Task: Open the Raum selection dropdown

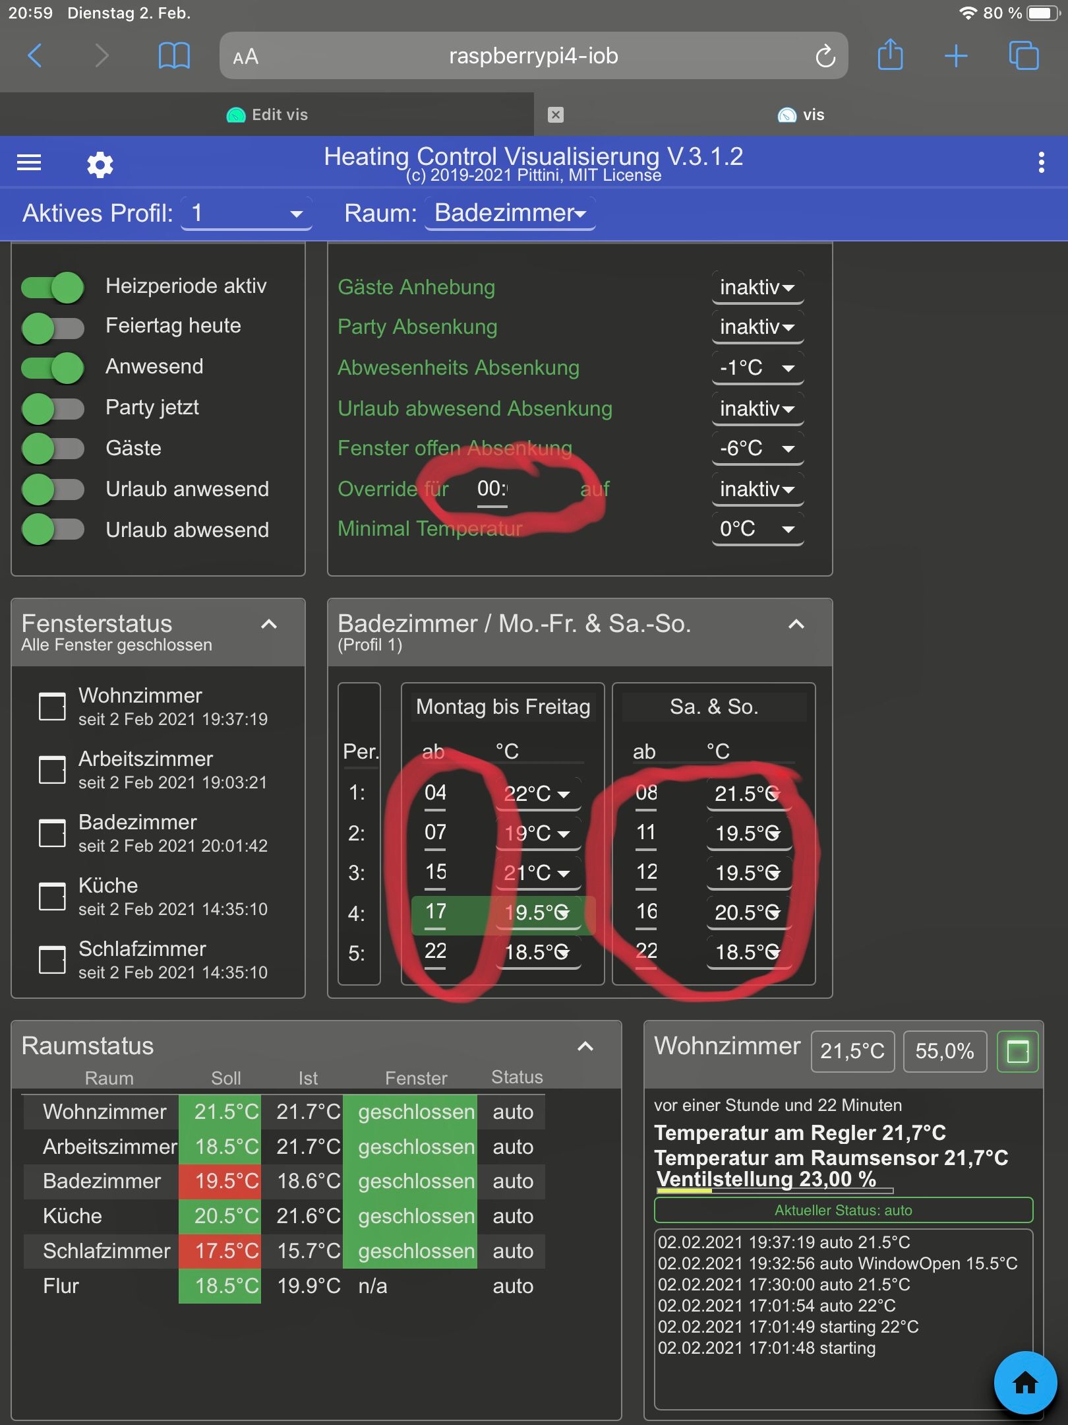Action: (510, 214)
